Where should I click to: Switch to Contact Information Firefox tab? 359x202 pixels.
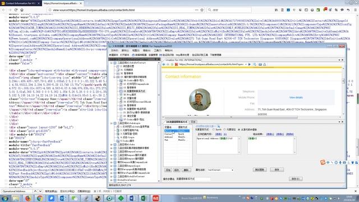point(20,3)
